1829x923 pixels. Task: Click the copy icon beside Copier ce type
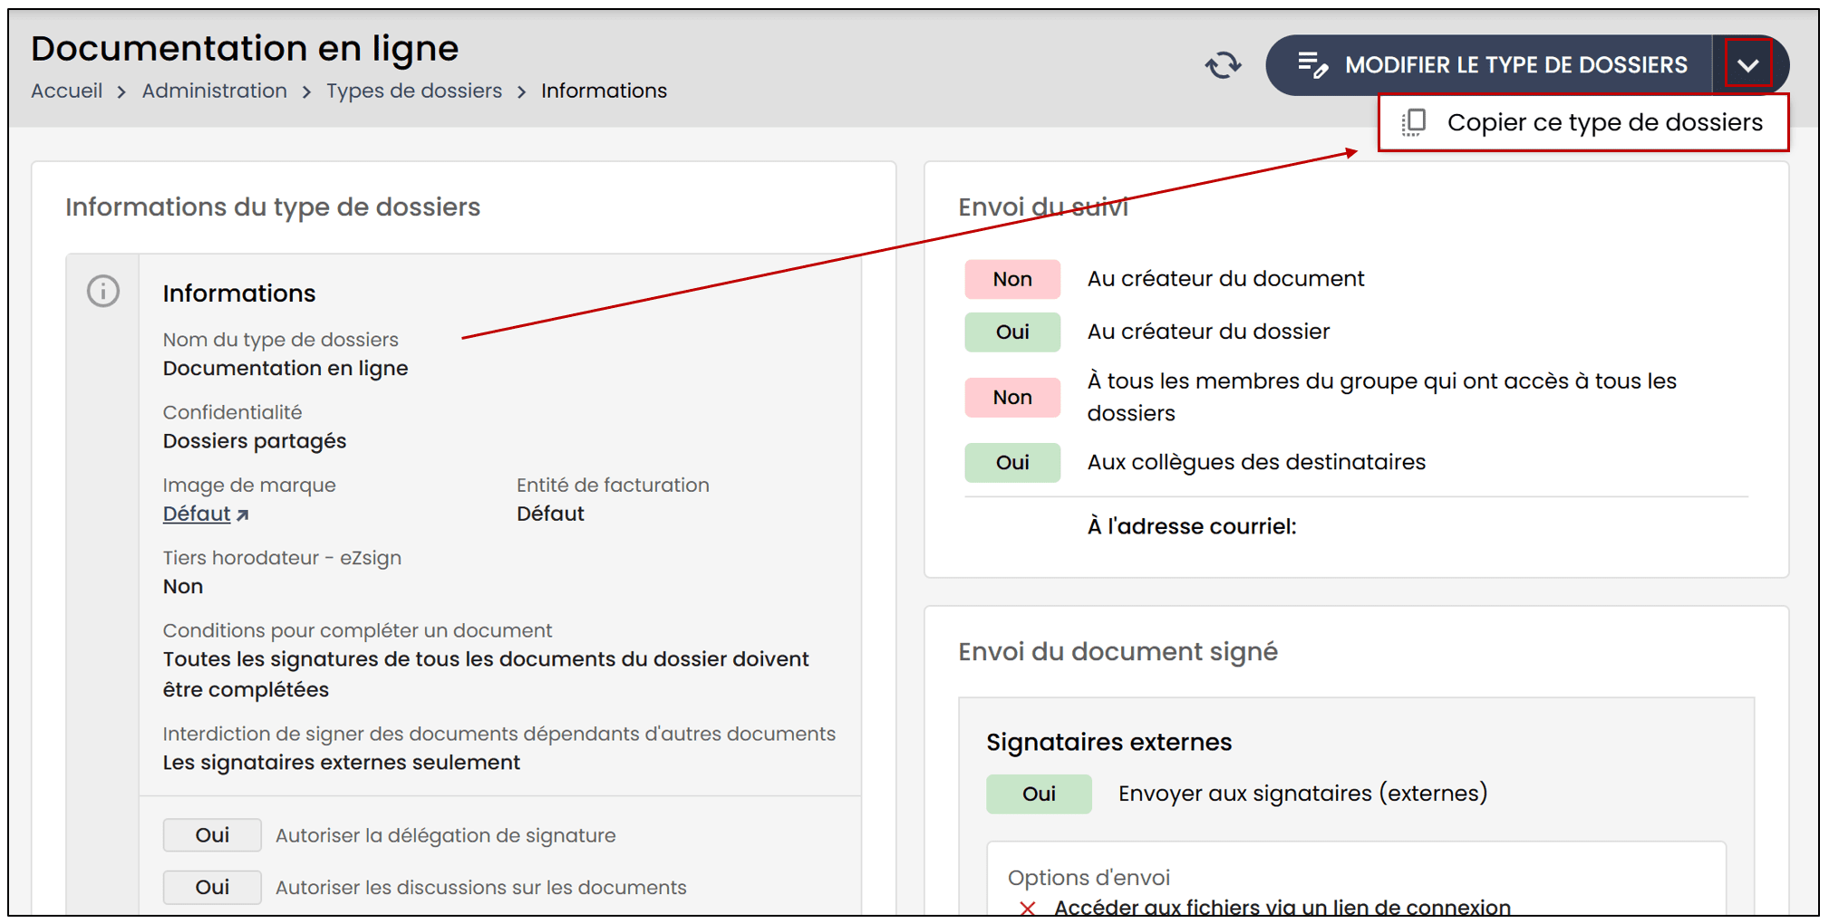[x=1414, y=122]
